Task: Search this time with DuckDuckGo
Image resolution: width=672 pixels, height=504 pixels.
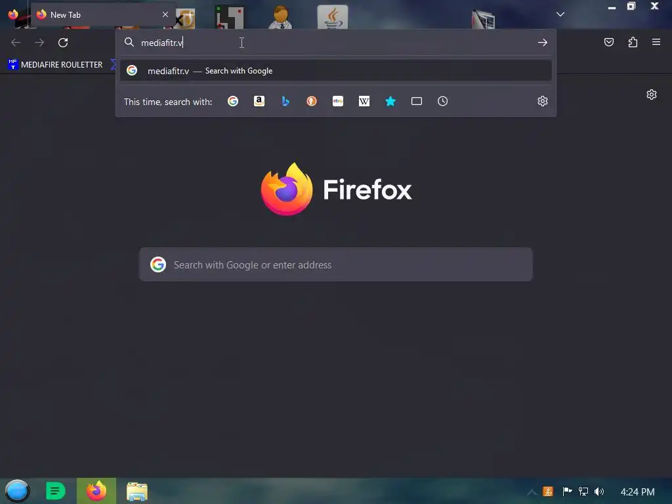Action: click(x=312, y=101)
